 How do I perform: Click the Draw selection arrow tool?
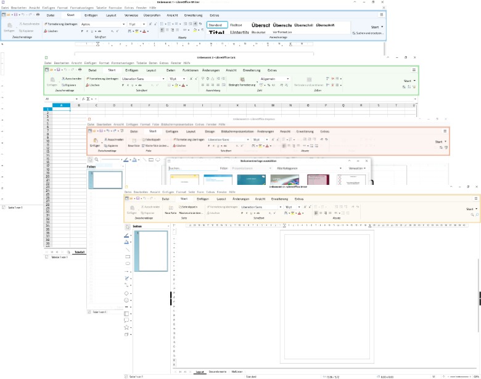[127, 227]
